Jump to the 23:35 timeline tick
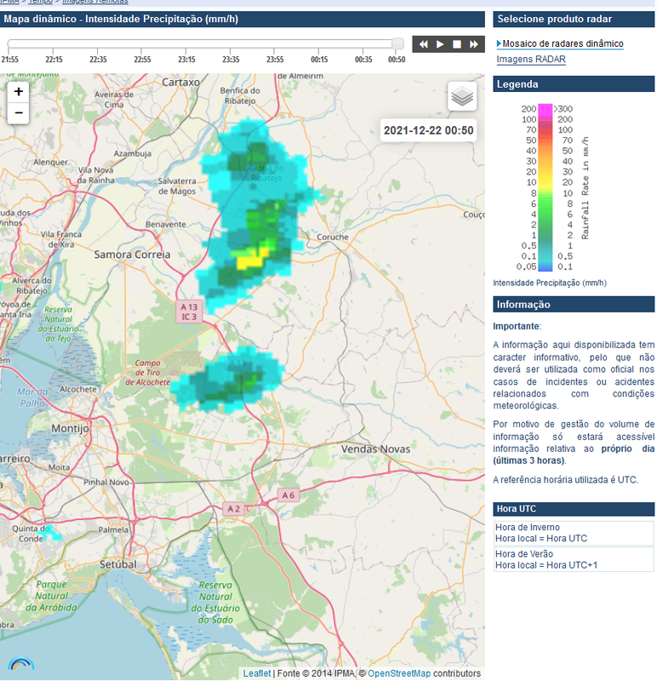657x681 pixels. 231,60
